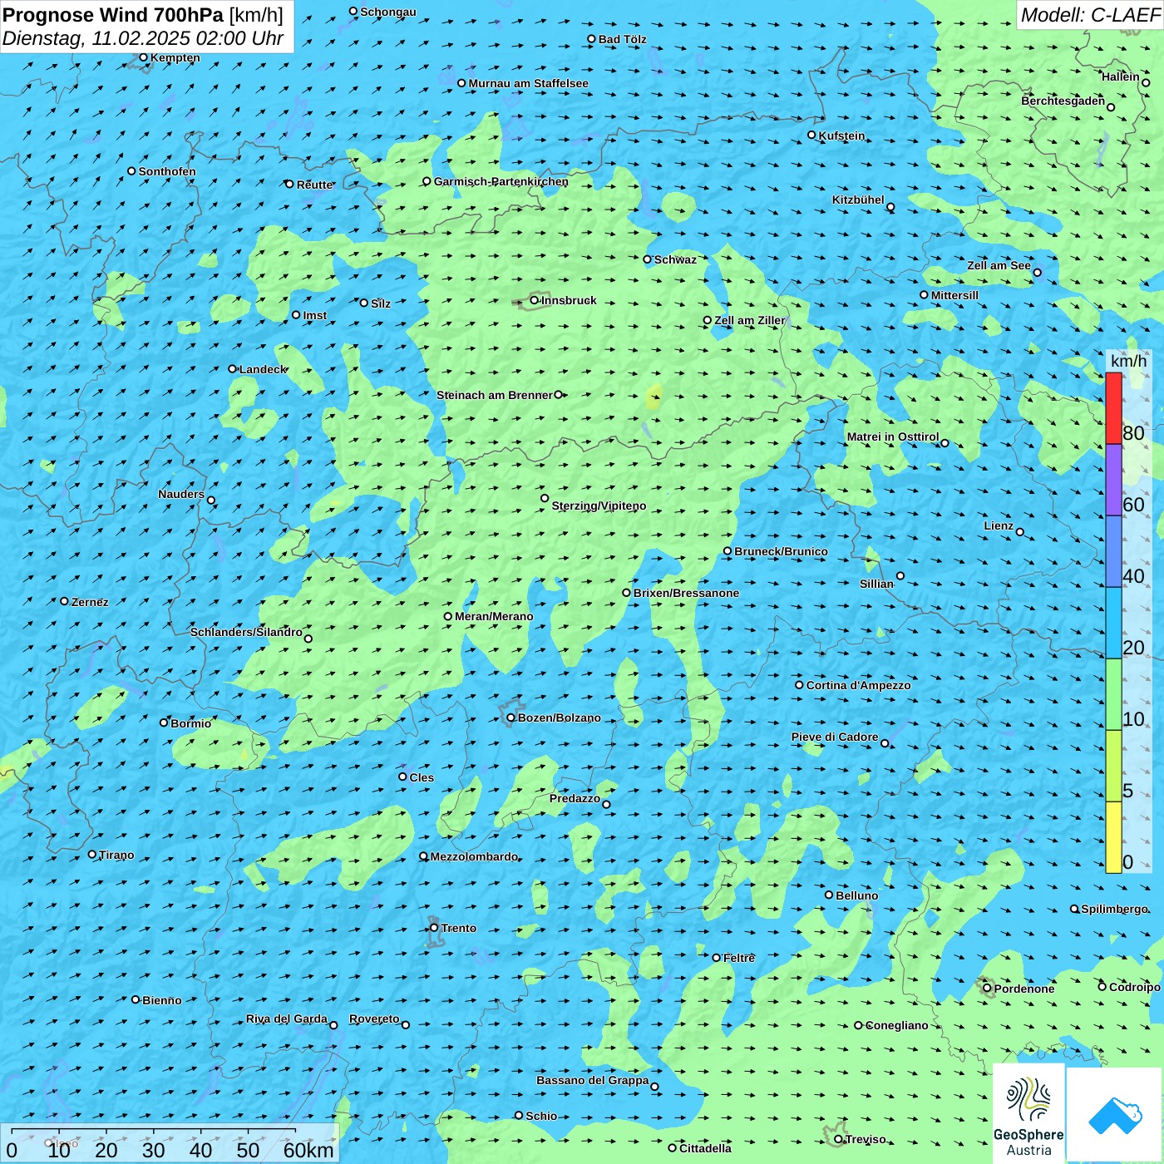The height and width of the screenshot is (1164, 1164).
Task: Click the 'Mezzolombardo' label
Action: (x=474, y=856)
